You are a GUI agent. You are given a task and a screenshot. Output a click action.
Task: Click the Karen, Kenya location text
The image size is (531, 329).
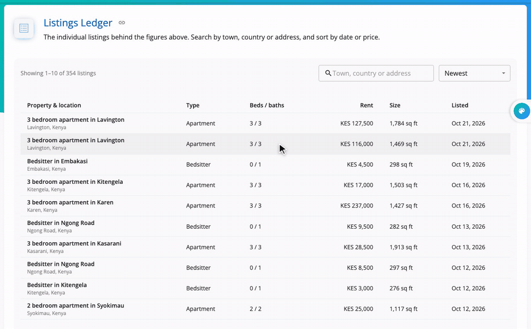tap(42, 210)
